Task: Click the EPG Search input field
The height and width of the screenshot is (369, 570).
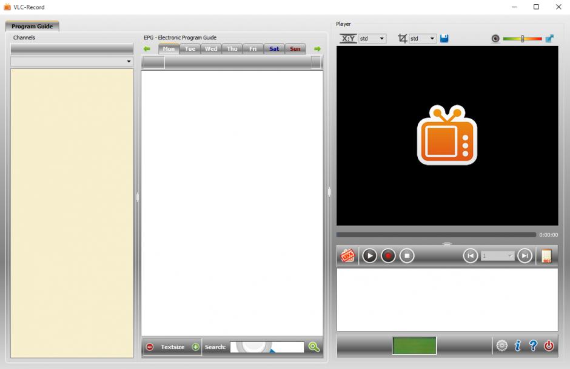Action: (267, 347)
